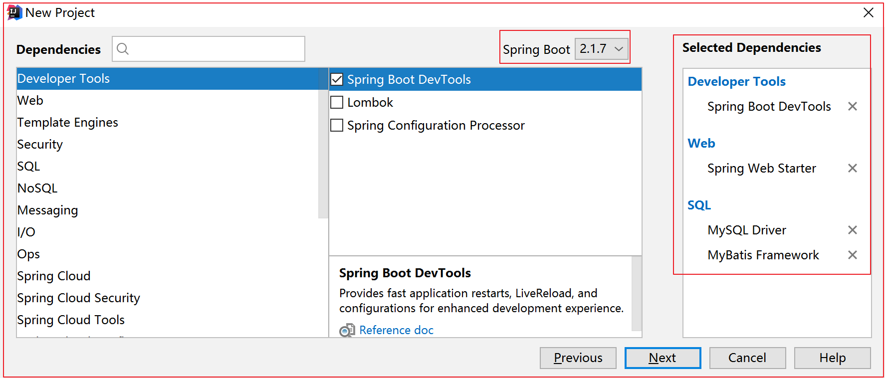Click Spring Boot DevTools in Selected Dependencies
The height and width of the screenshot is (378, 885).
tap(769, 106)
